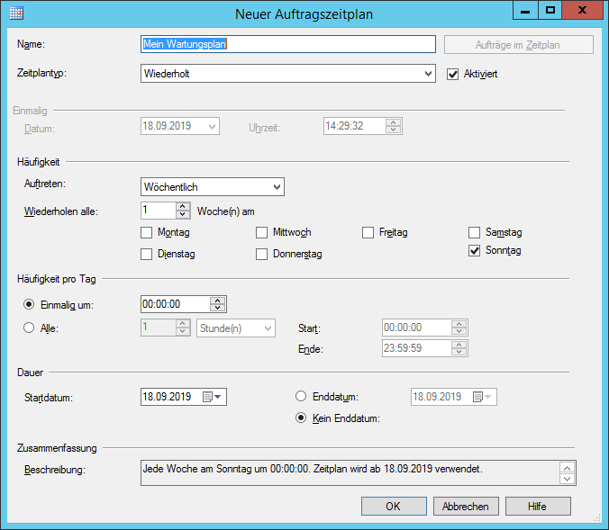The width and height of the screenshot is (609, 530).
Task: Check the Dienstag checkbox
Action: click(147, 254)
